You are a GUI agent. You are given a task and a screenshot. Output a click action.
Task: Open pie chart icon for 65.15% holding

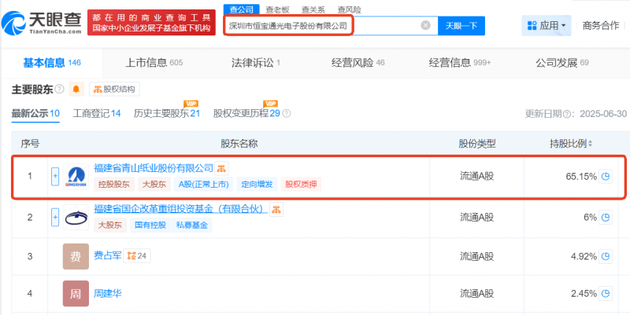pyautogui.click(x=606, y=176)
